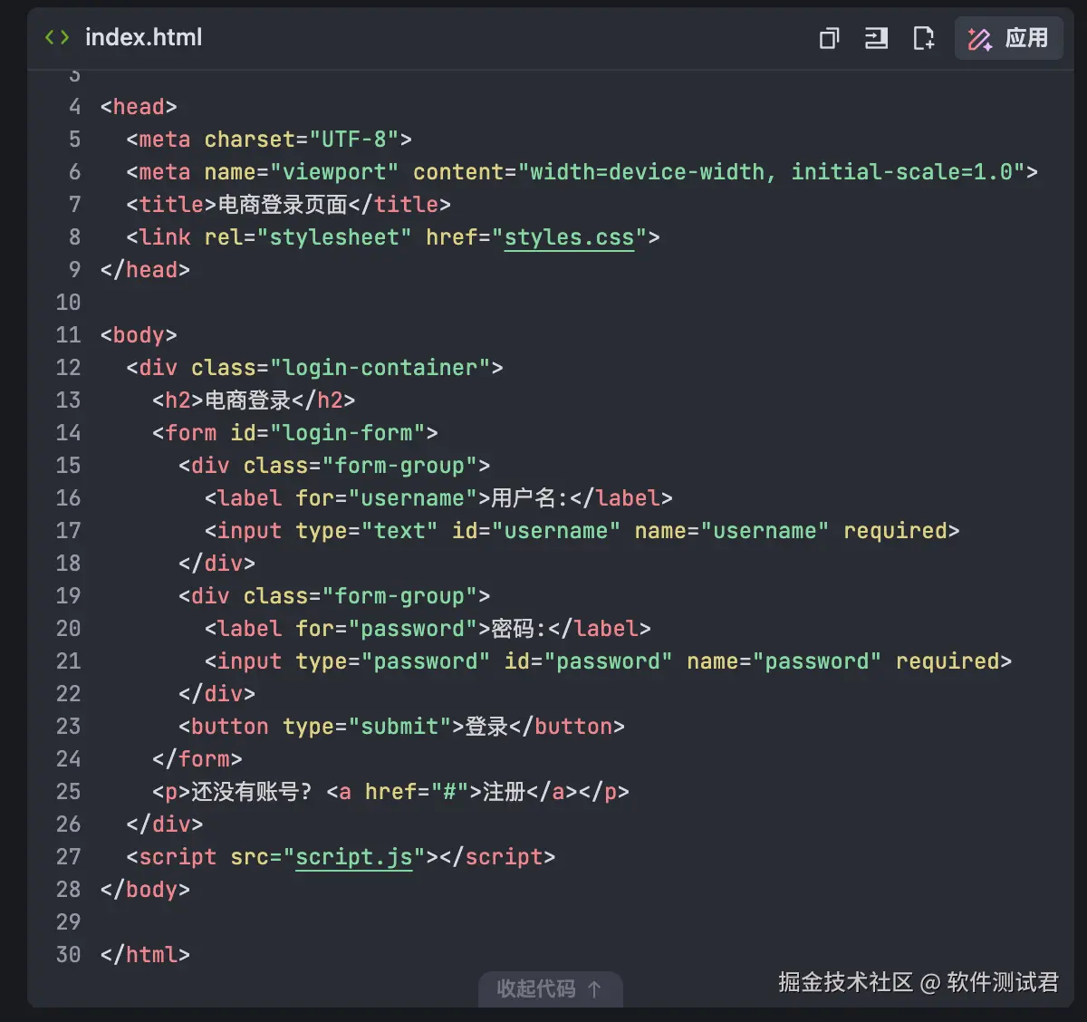Click the opening head tag

click(139, 107)
